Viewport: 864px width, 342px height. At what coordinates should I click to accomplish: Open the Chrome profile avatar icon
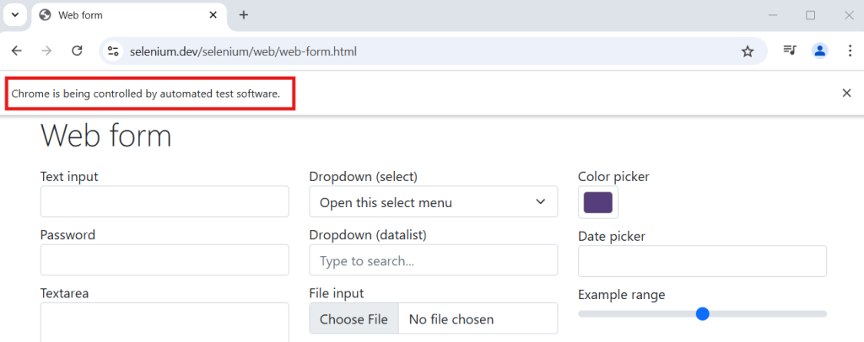pyautogui.click(x=820, y=51)
